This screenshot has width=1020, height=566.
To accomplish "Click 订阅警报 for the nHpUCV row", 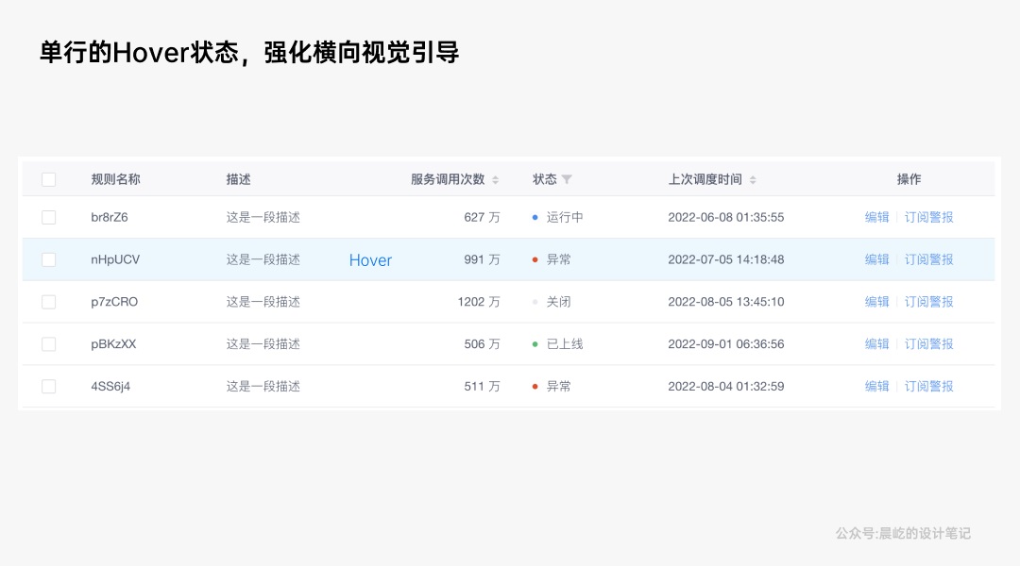I will 928,259.
